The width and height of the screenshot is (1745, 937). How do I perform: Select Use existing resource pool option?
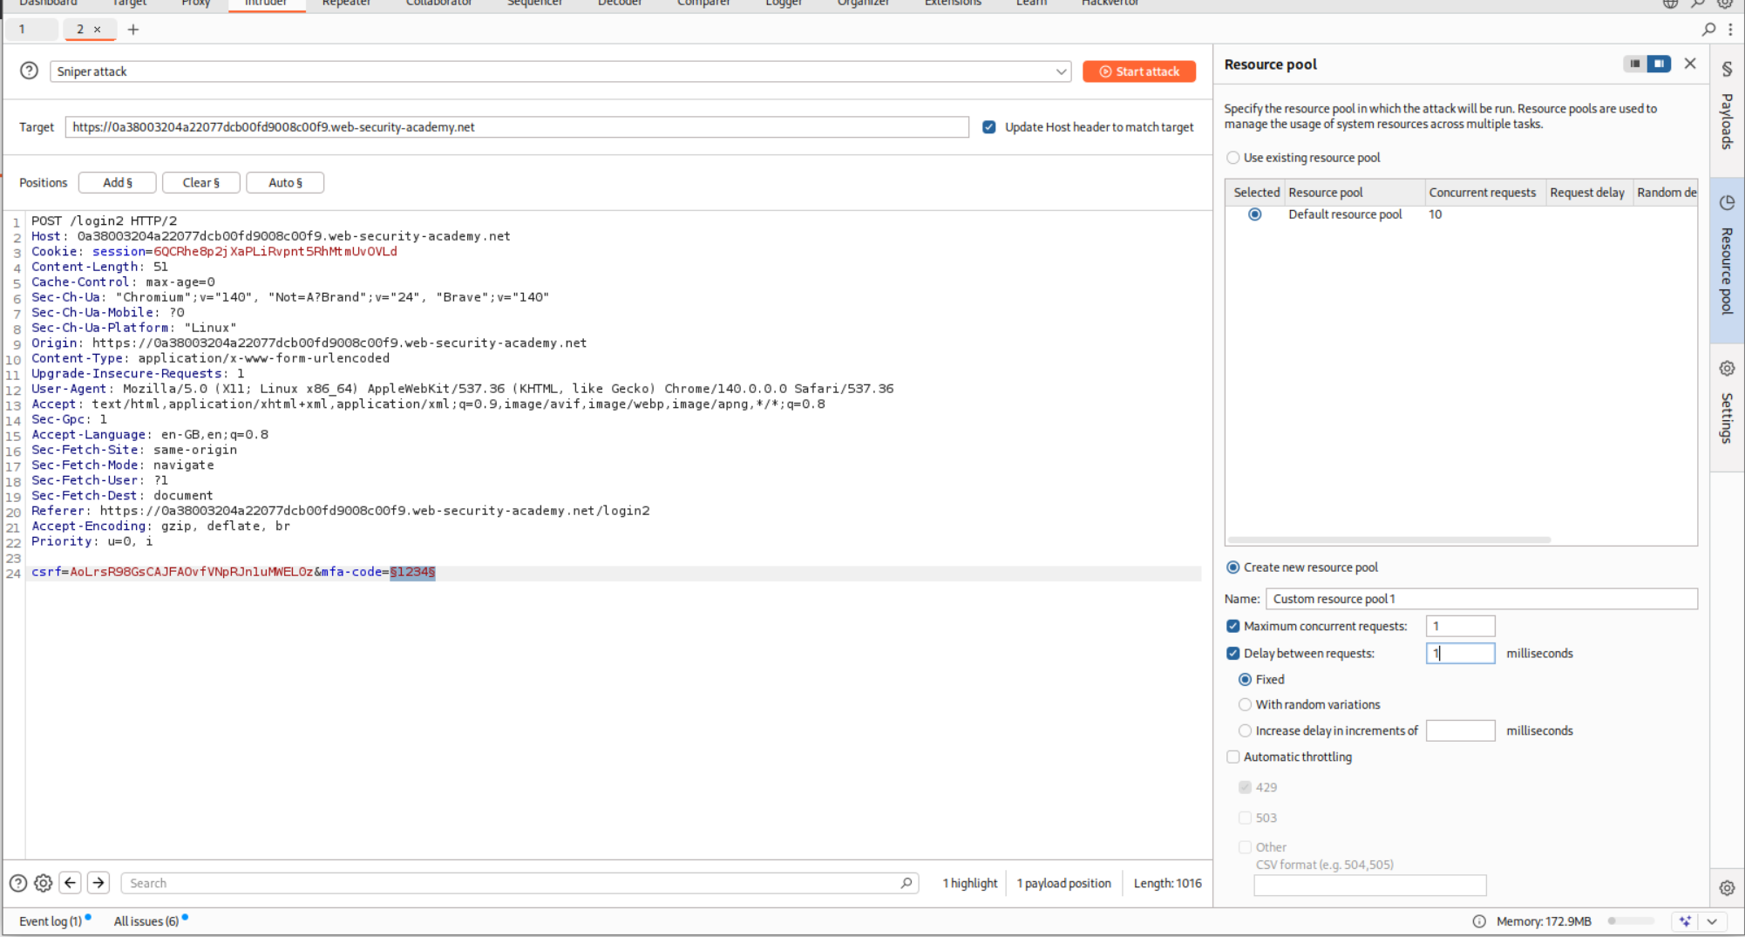coord(1232,158)
